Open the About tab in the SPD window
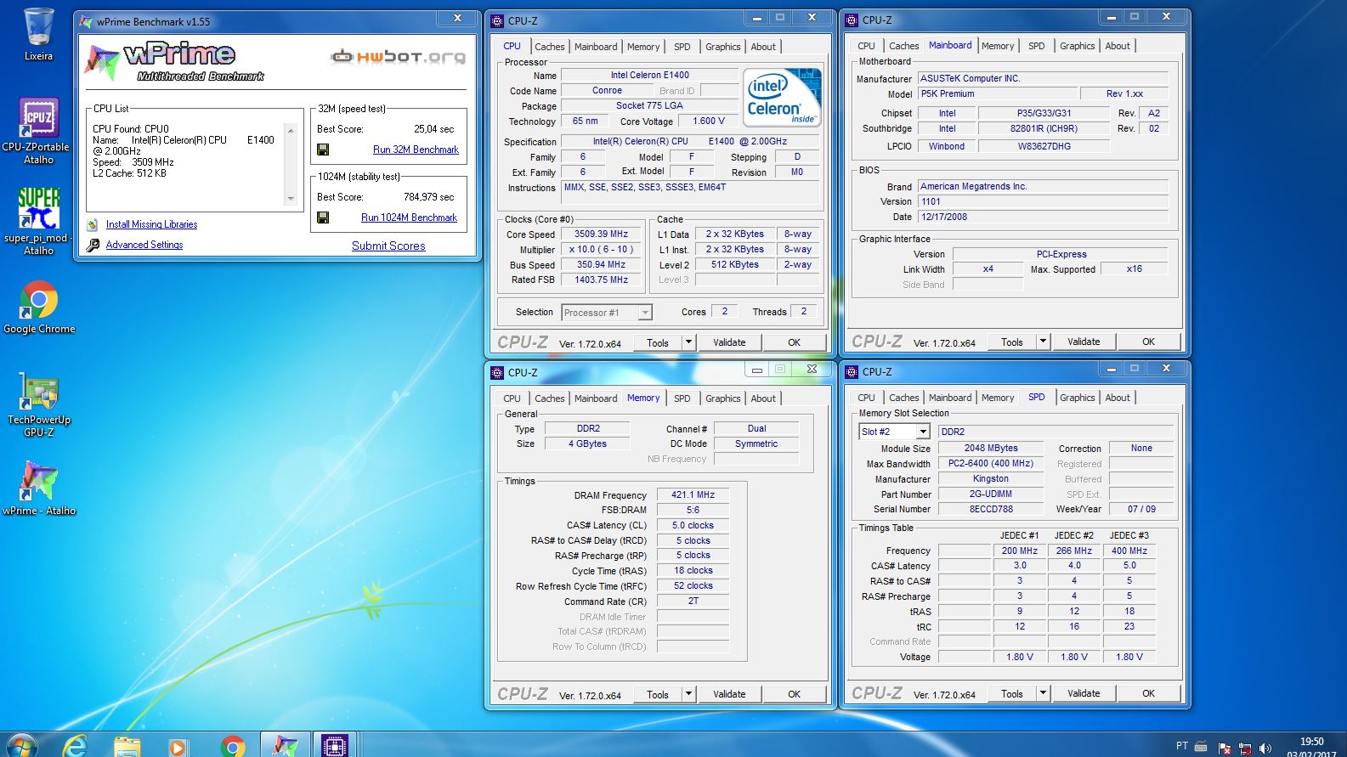This screenshot has width=1347, height=757. [x=1118, y=398]
